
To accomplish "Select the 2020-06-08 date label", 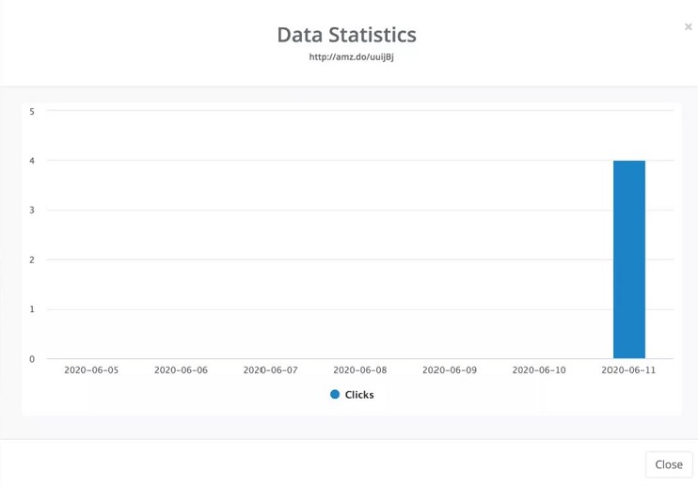I will (x=359, y=370).
